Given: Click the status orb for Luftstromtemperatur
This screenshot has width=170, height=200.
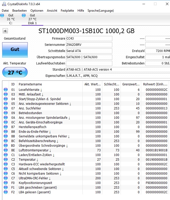Looking at the screenshot, I should [6, 150].
